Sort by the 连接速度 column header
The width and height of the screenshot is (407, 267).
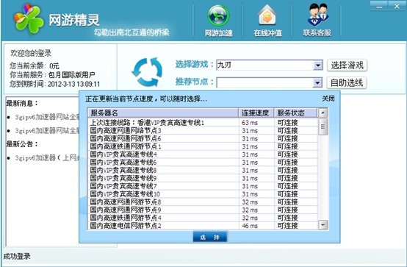256,113
